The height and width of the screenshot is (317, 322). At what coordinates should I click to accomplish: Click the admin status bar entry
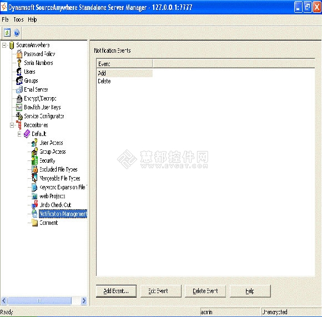pos(230,312)
